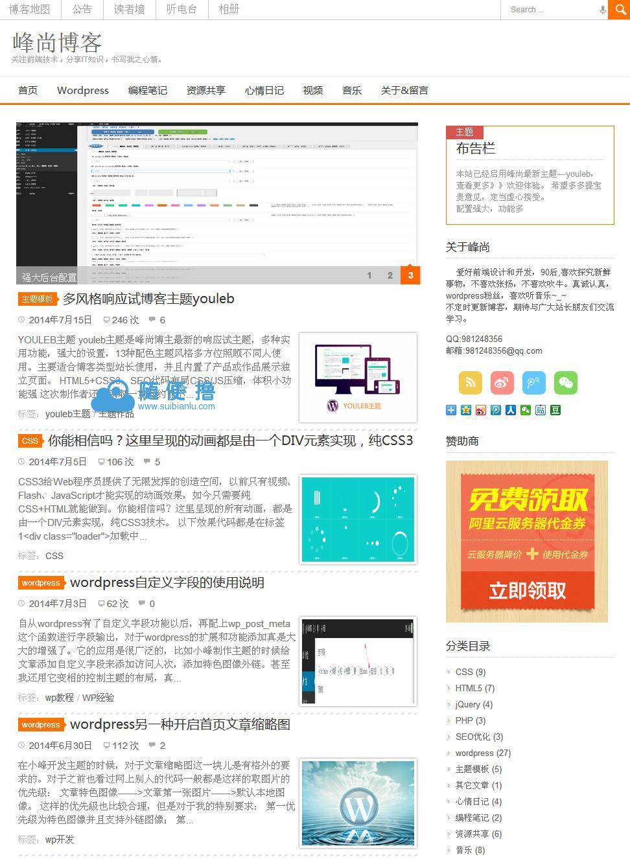This screenshot has height=859, width=630.
Task: Click the wp开发 tag link
Action: 60,840
